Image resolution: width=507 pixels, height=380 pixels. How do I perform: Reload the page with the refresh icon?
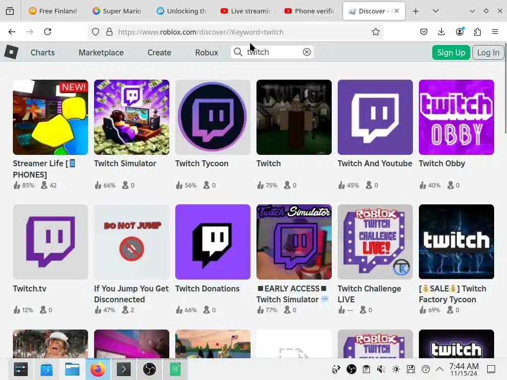[x=48, y=32]
